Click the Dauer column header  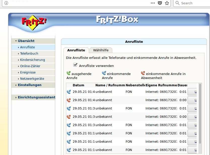(x=182, y=85)
